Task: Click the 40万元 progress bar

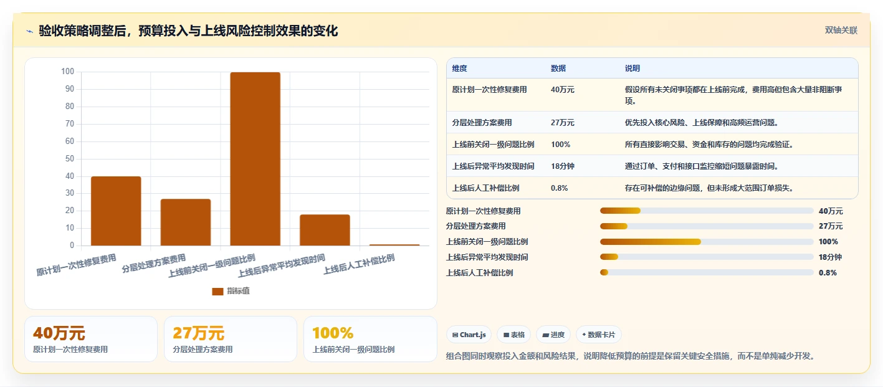Action: pyautogui.click(x=707, y=211)
